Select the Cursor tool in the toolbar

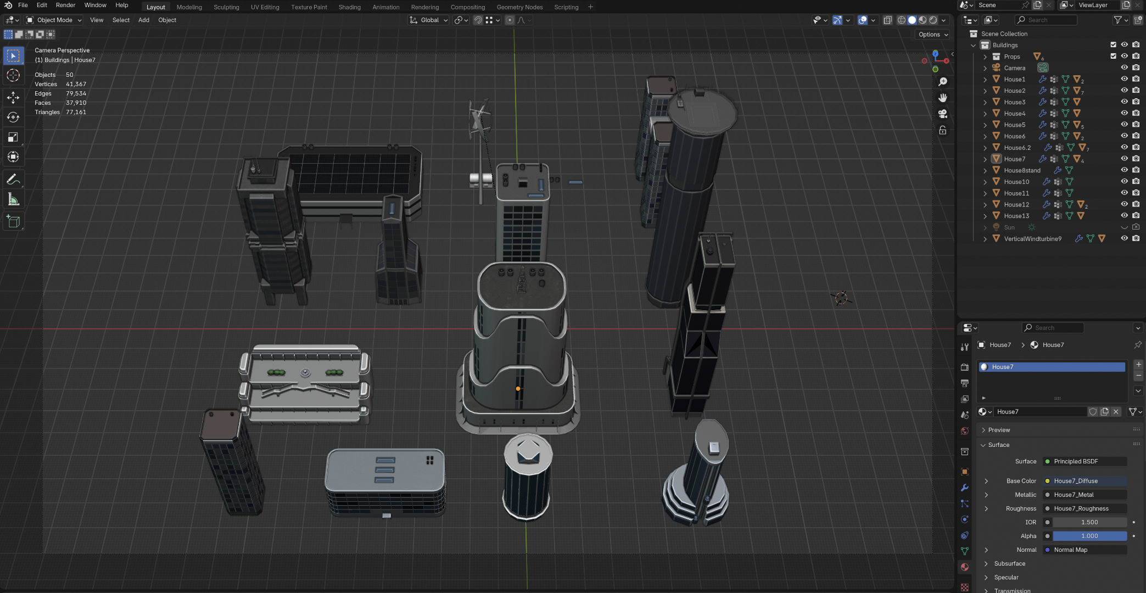tap(13, 75)
